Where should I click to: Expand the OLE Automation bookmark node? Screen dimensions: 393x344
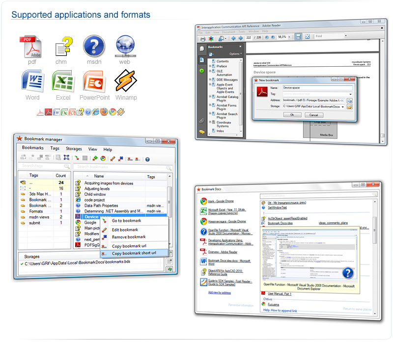point(210,71)
